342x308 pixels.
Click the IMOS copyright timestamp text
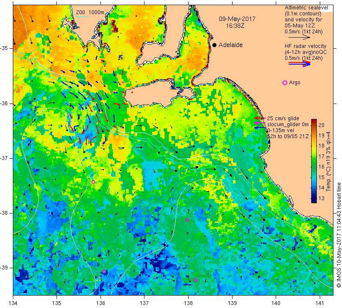pyautogui.click(x=339, y=235)
